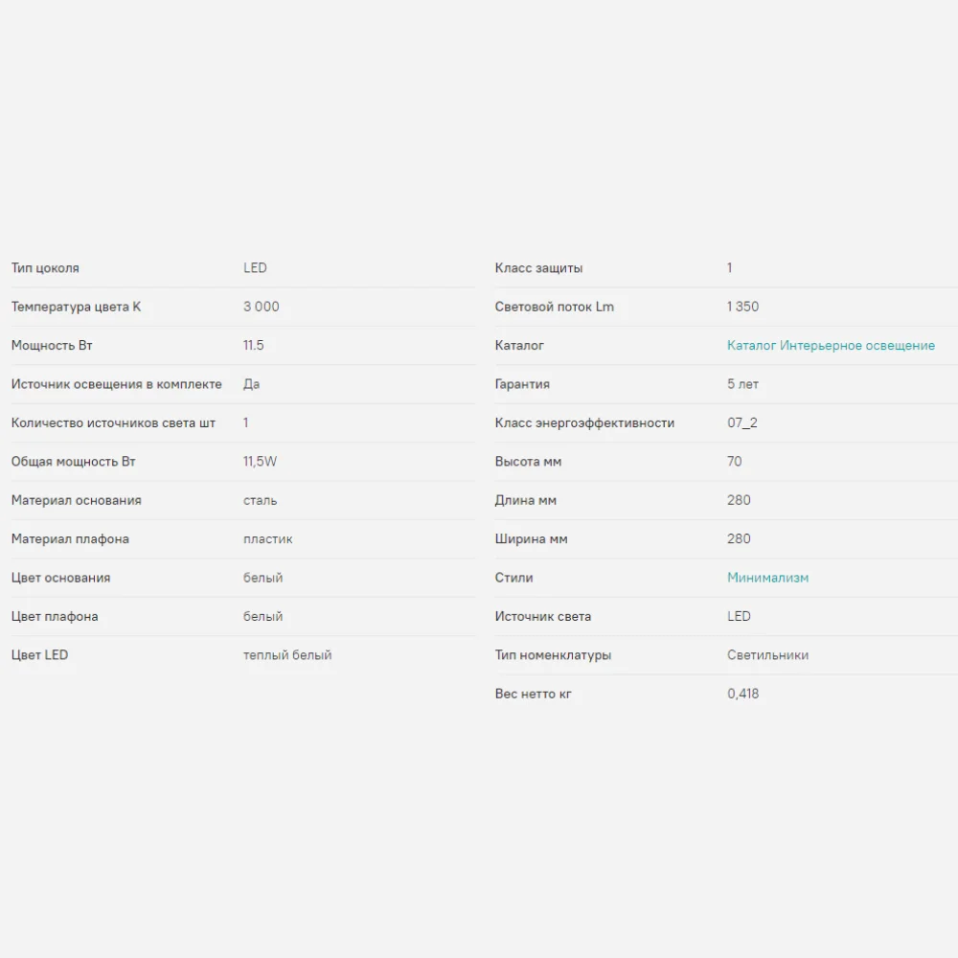Select the Светильники nomenclature type value
Viewport: 958px width, 958px height.
[767, 655]
